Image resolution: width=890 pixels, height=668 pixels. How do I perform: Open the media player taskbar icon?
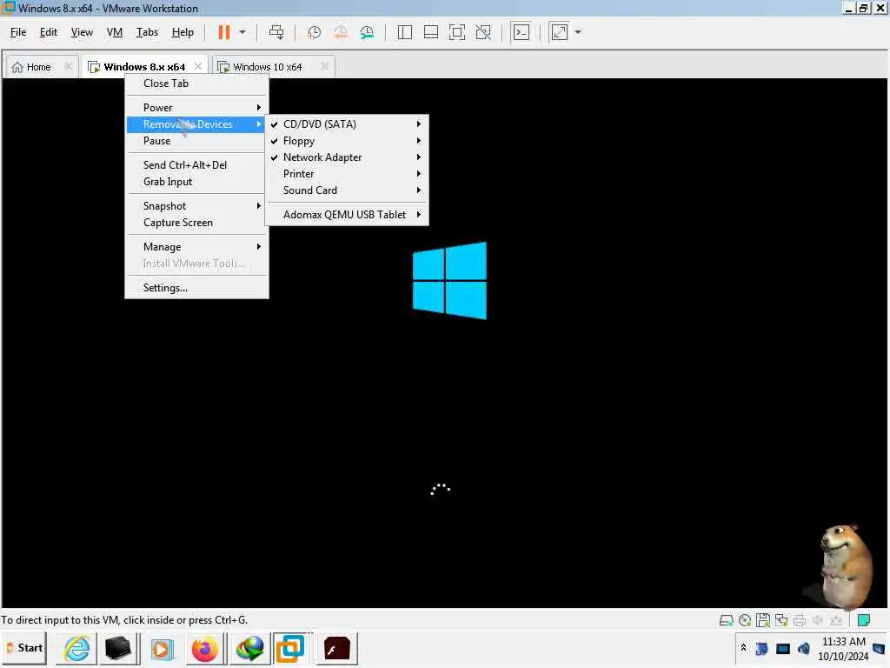(x=161, y=649)
